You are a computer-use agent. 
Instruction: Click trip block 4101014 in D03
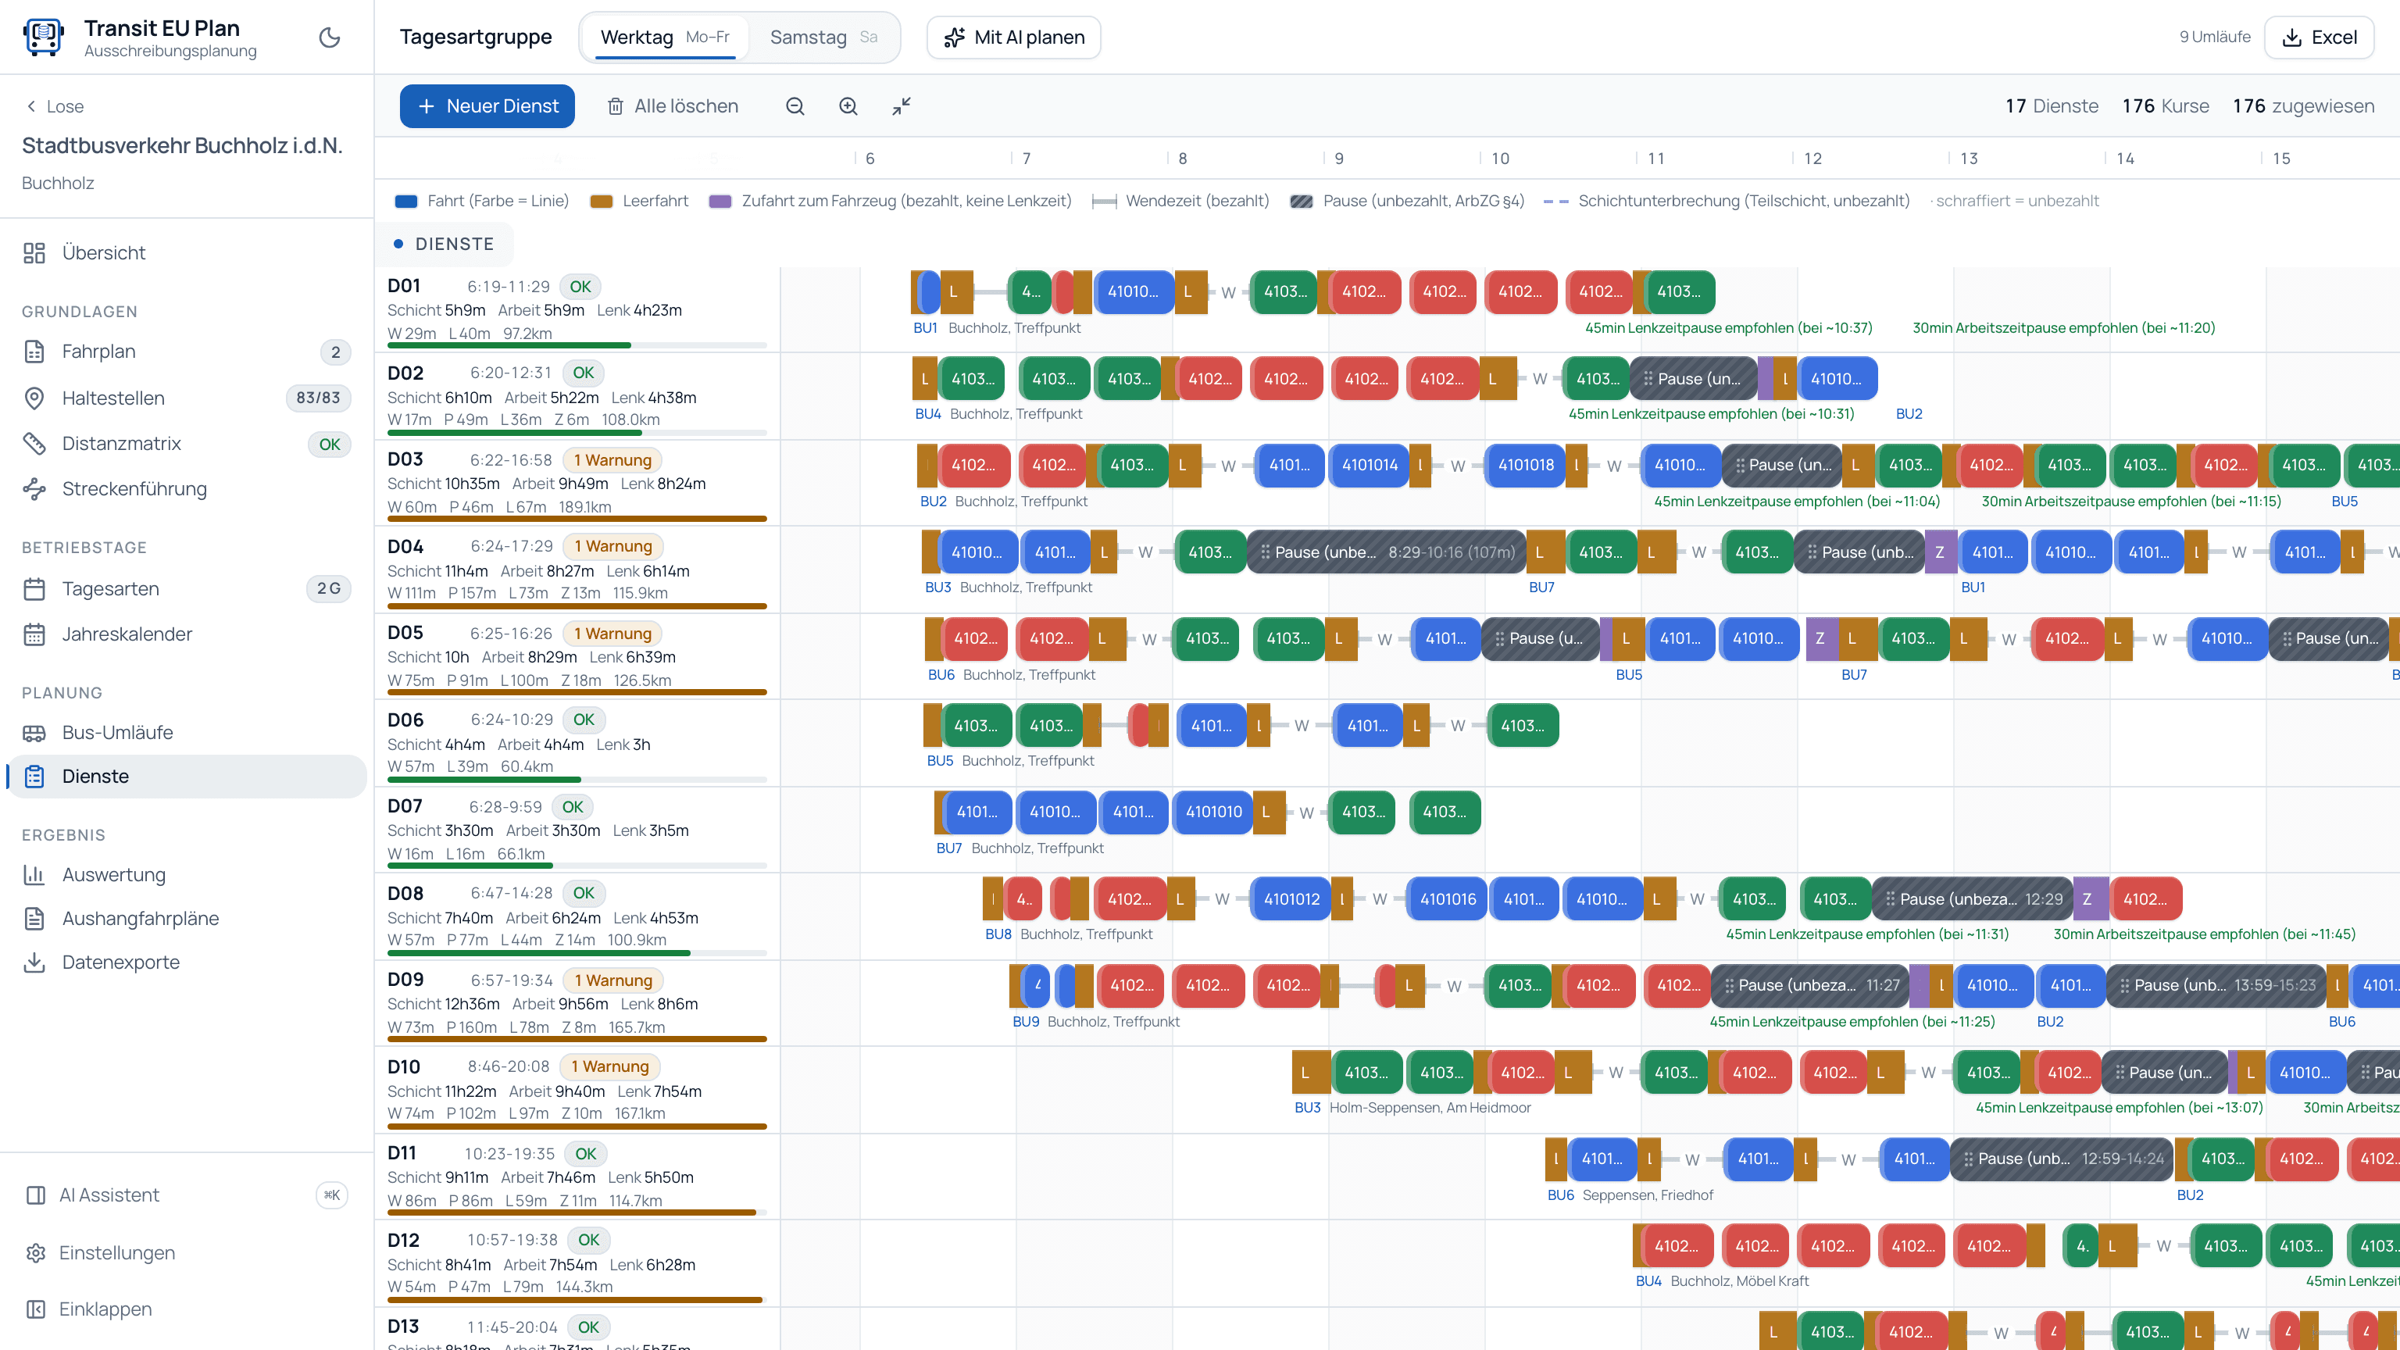pyautogui.click(x=1370, y=465)
